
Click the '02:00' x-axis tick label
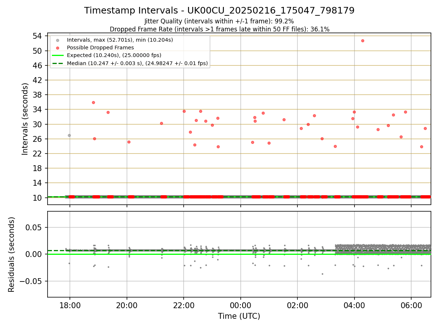point(297,305)
